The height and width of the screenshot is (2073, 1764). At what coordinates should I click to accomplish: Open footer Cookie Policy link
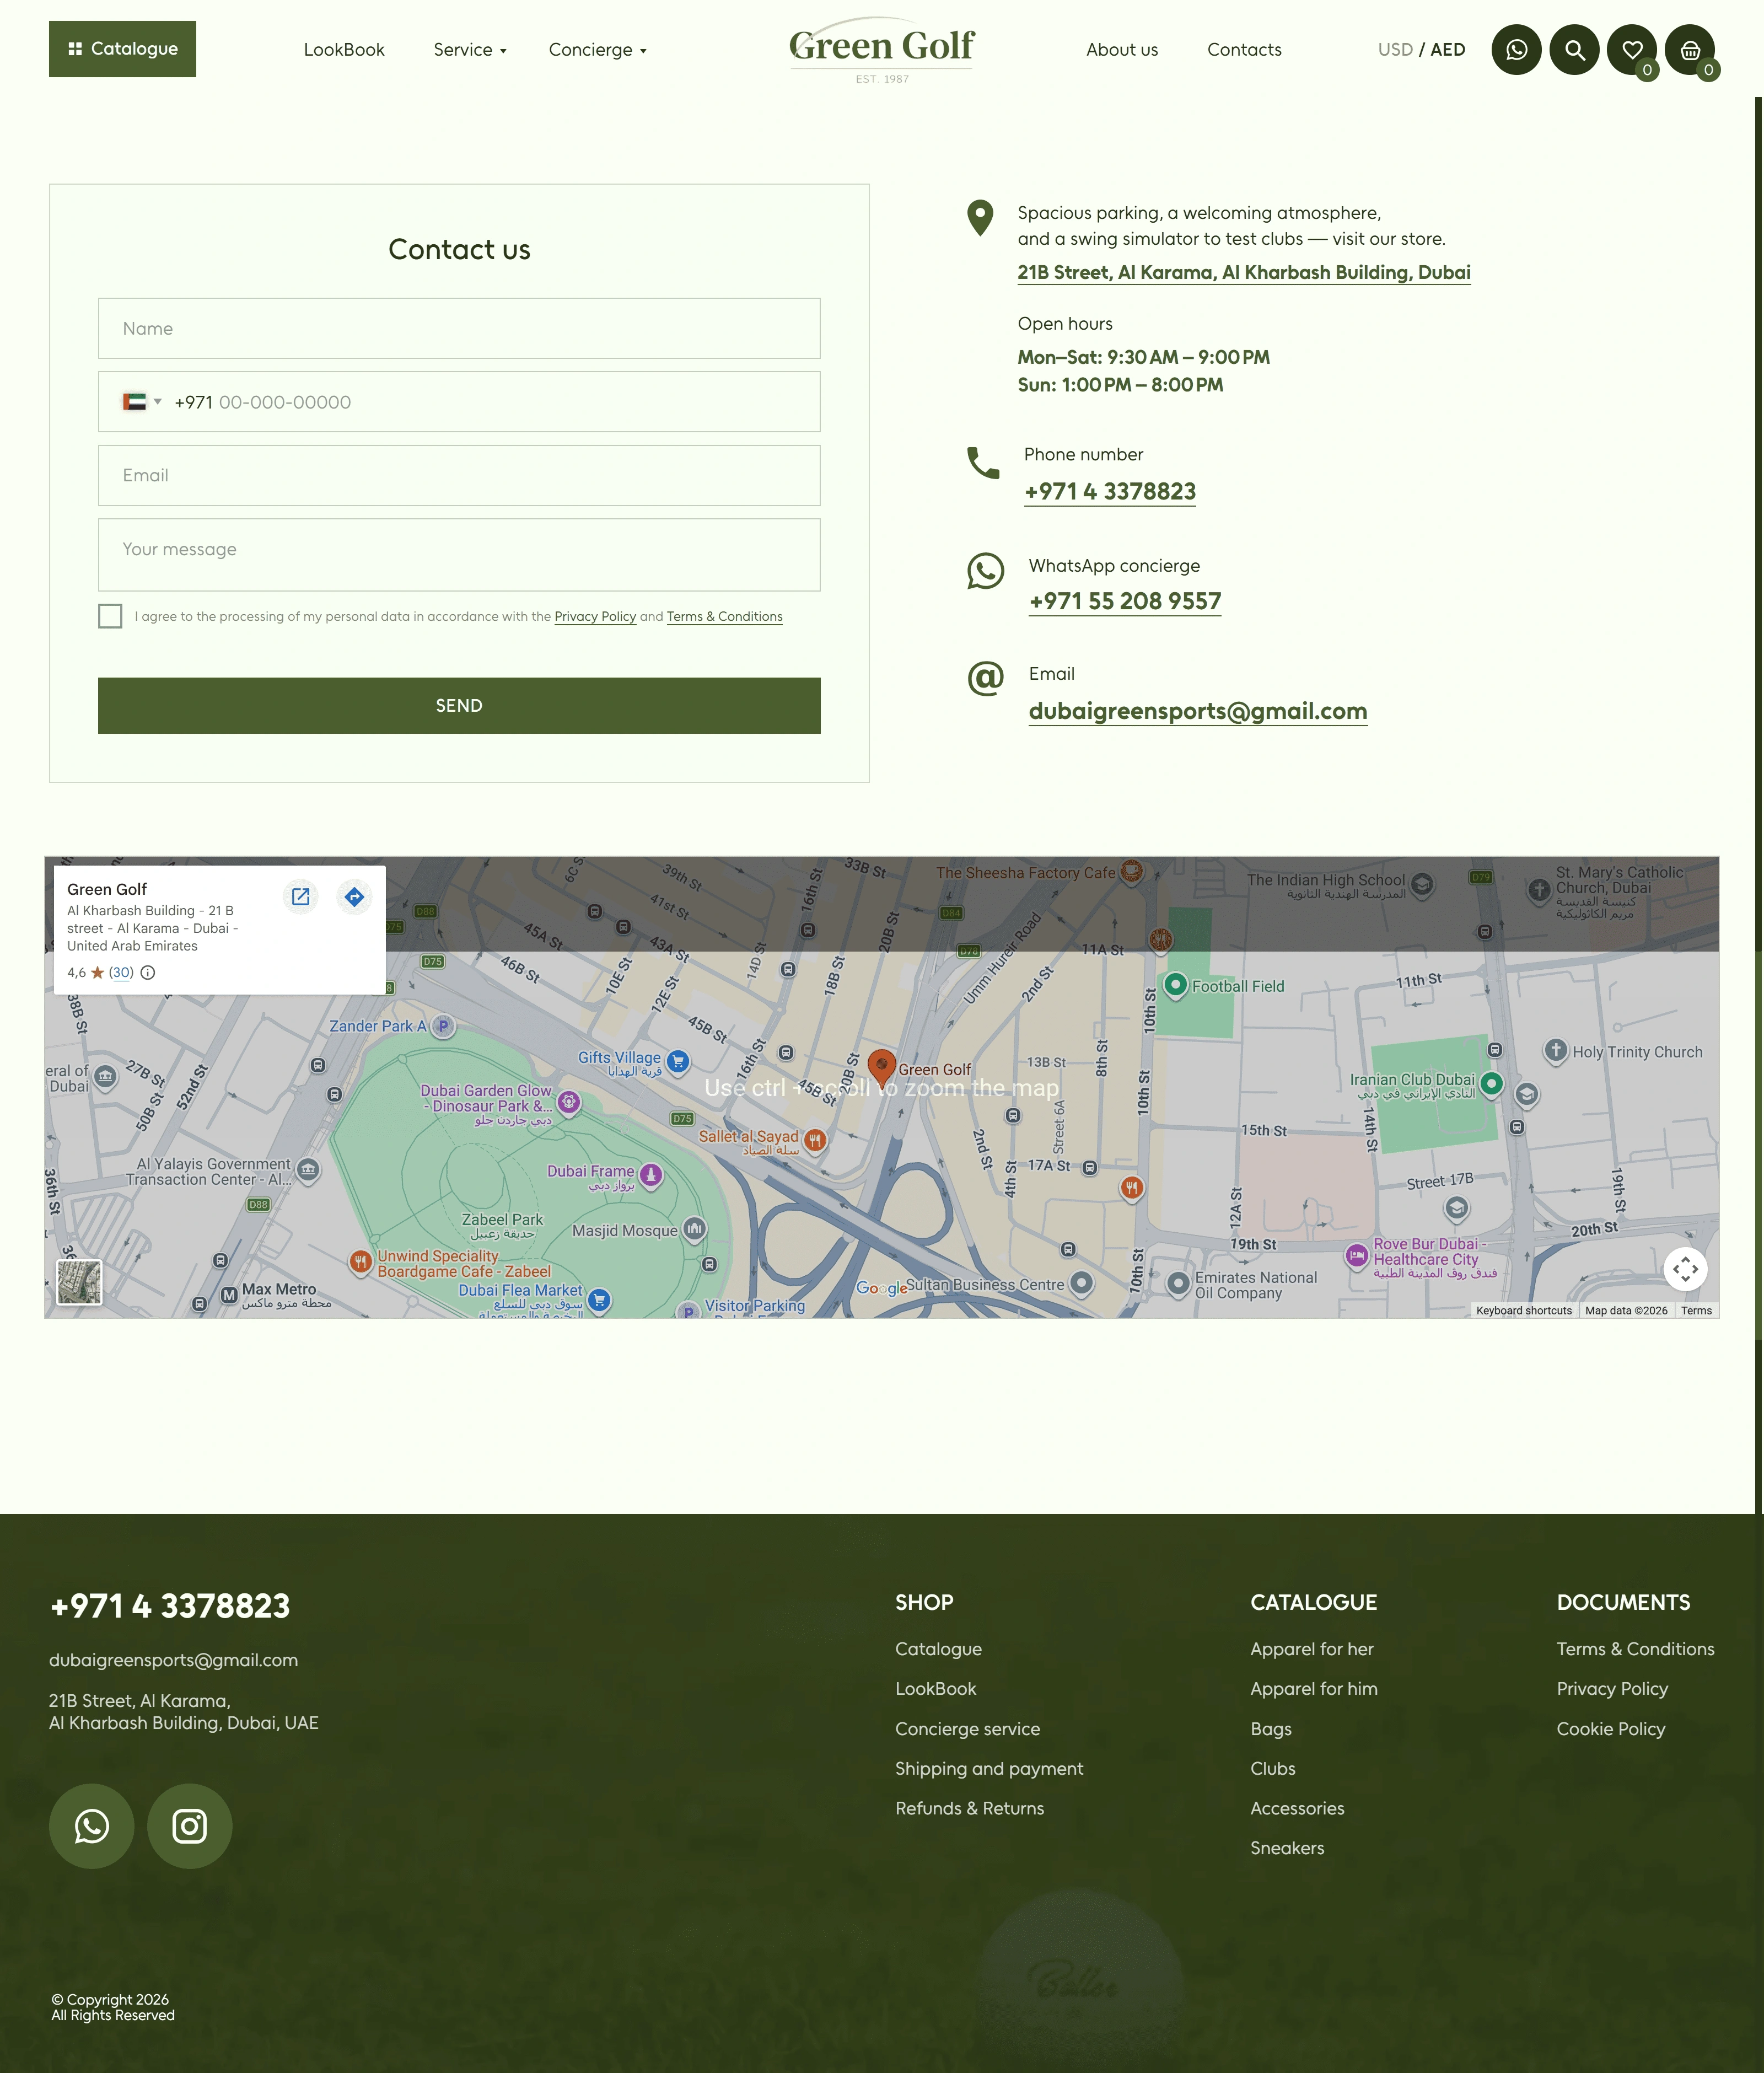(x=1610, y=1730)
